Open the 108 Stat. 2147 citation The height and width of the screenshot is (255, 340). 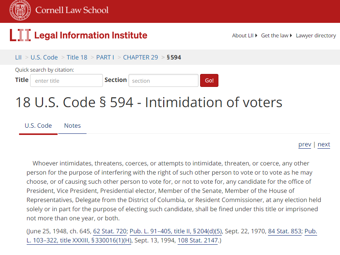(x=197, y=240)
